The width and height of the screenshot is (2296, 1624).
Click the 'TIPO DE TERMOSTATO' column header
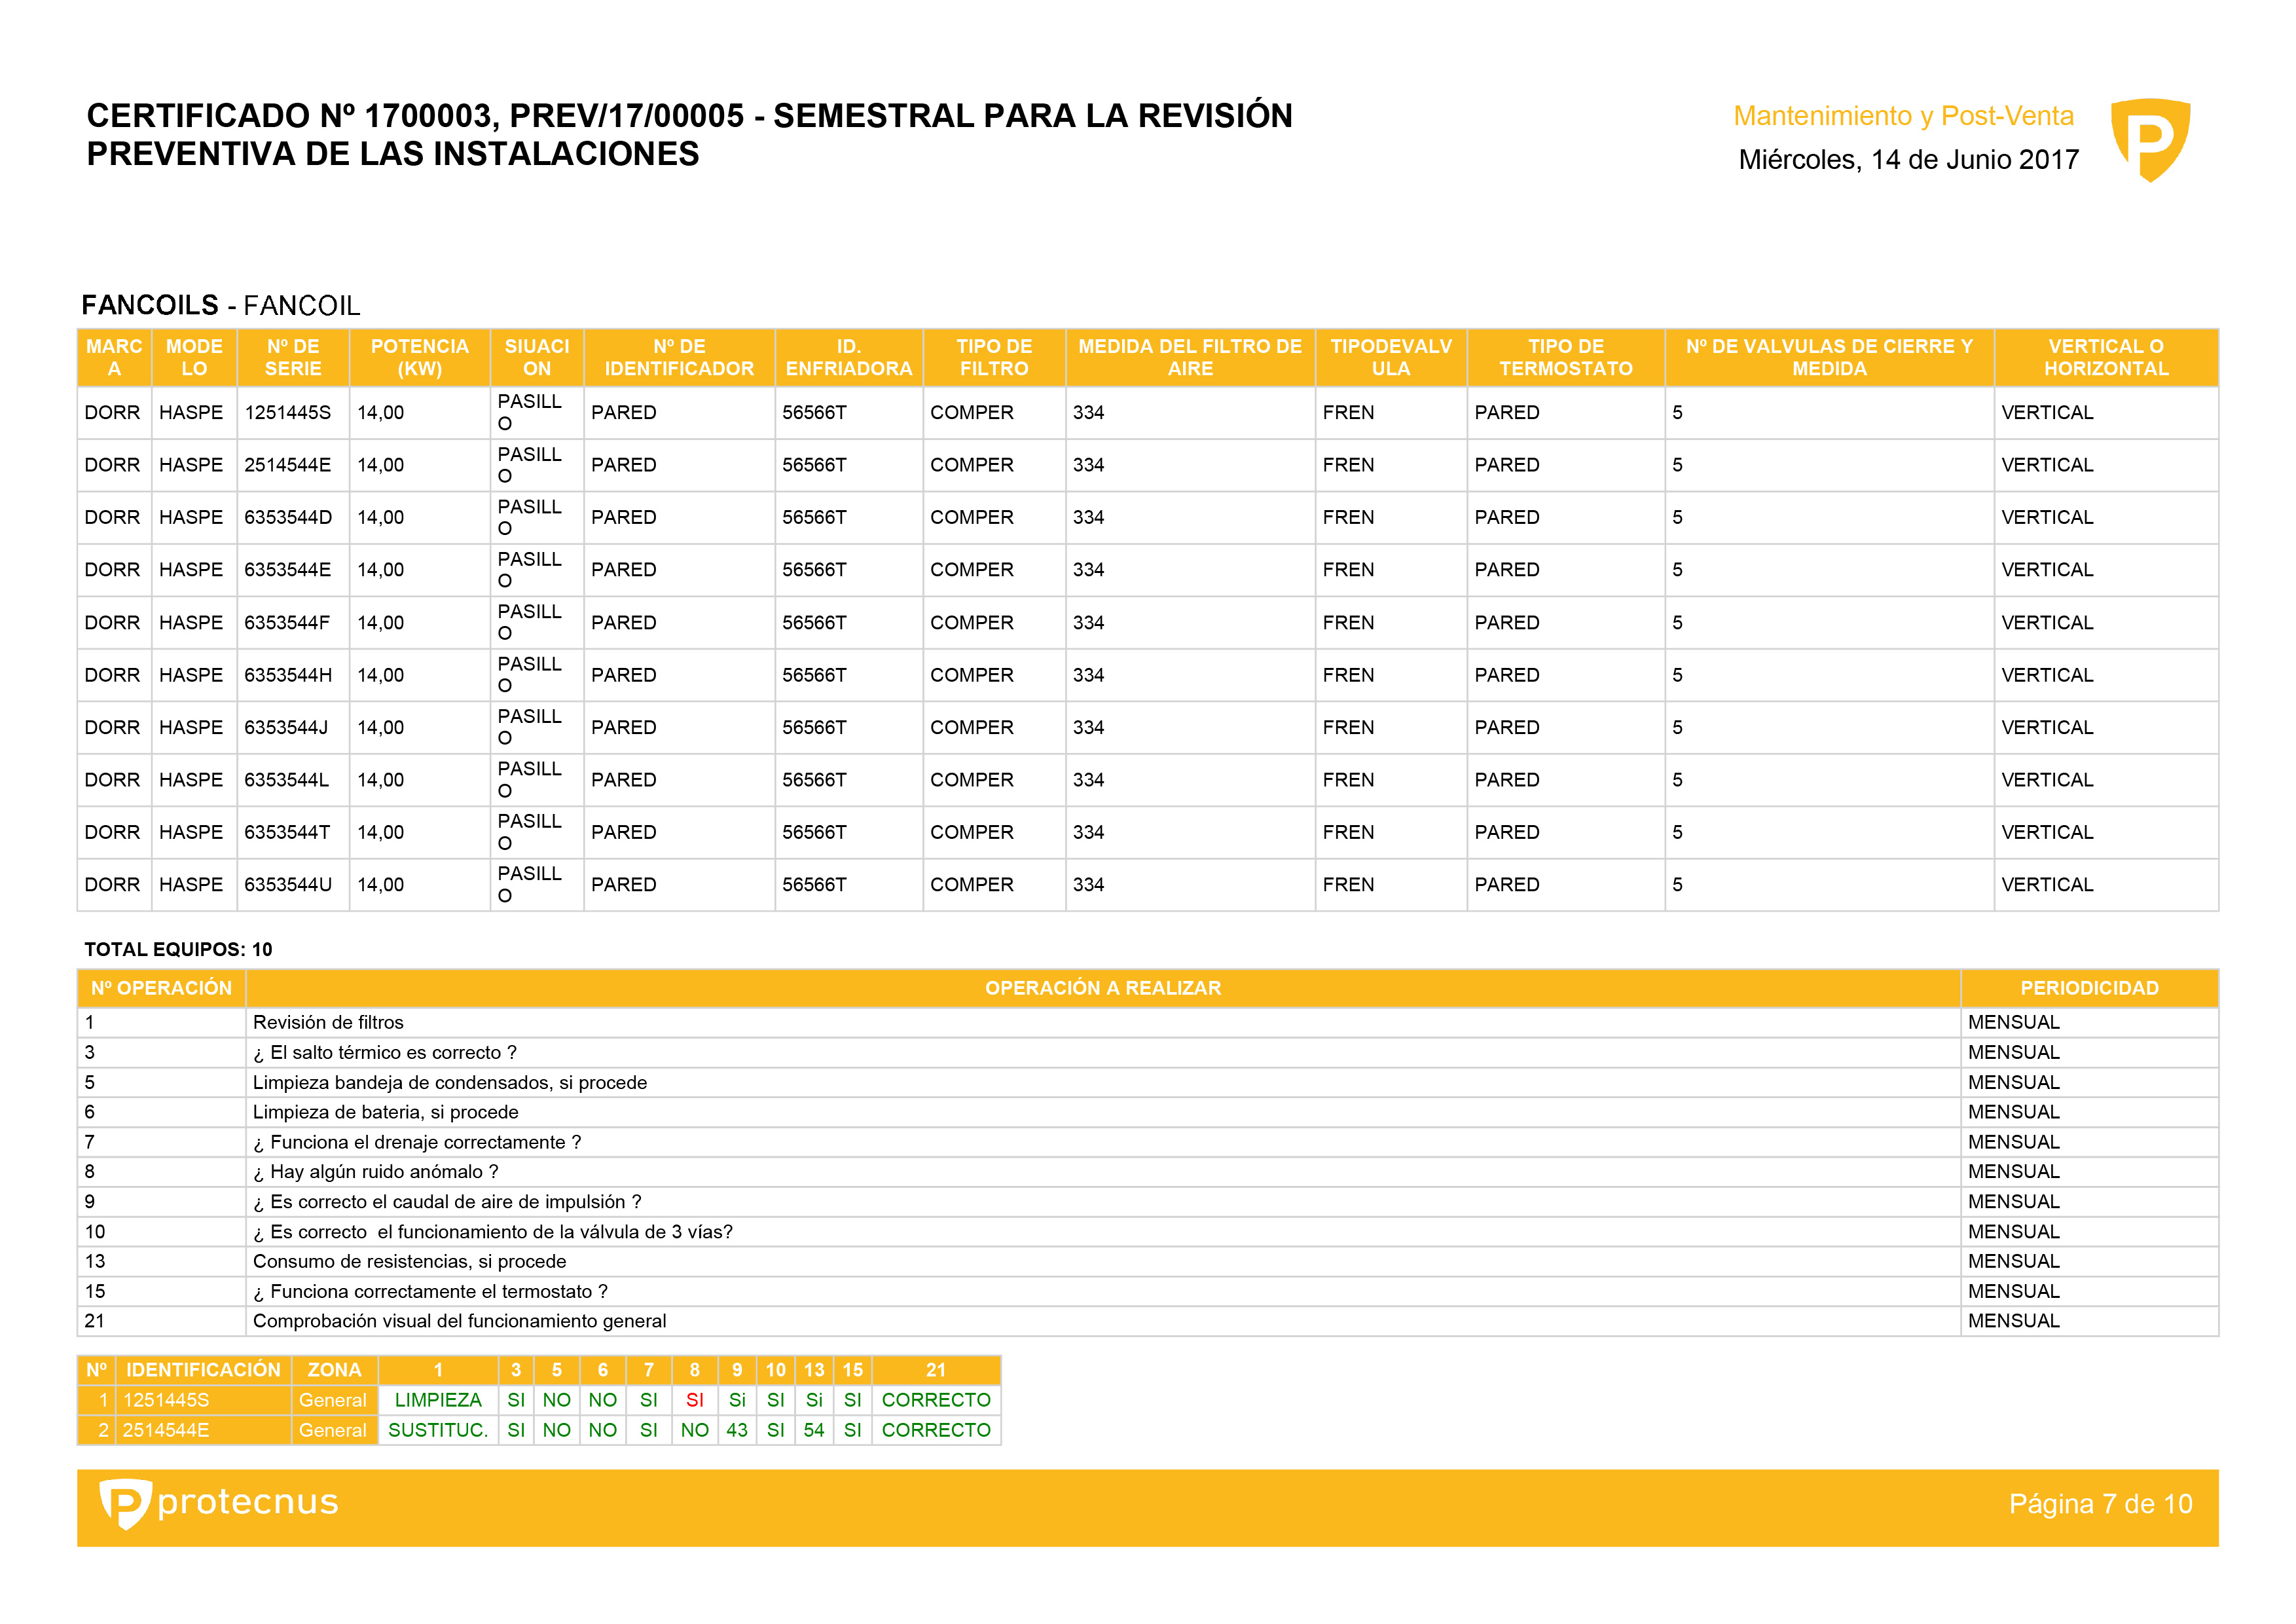(x=1566, y=357)
